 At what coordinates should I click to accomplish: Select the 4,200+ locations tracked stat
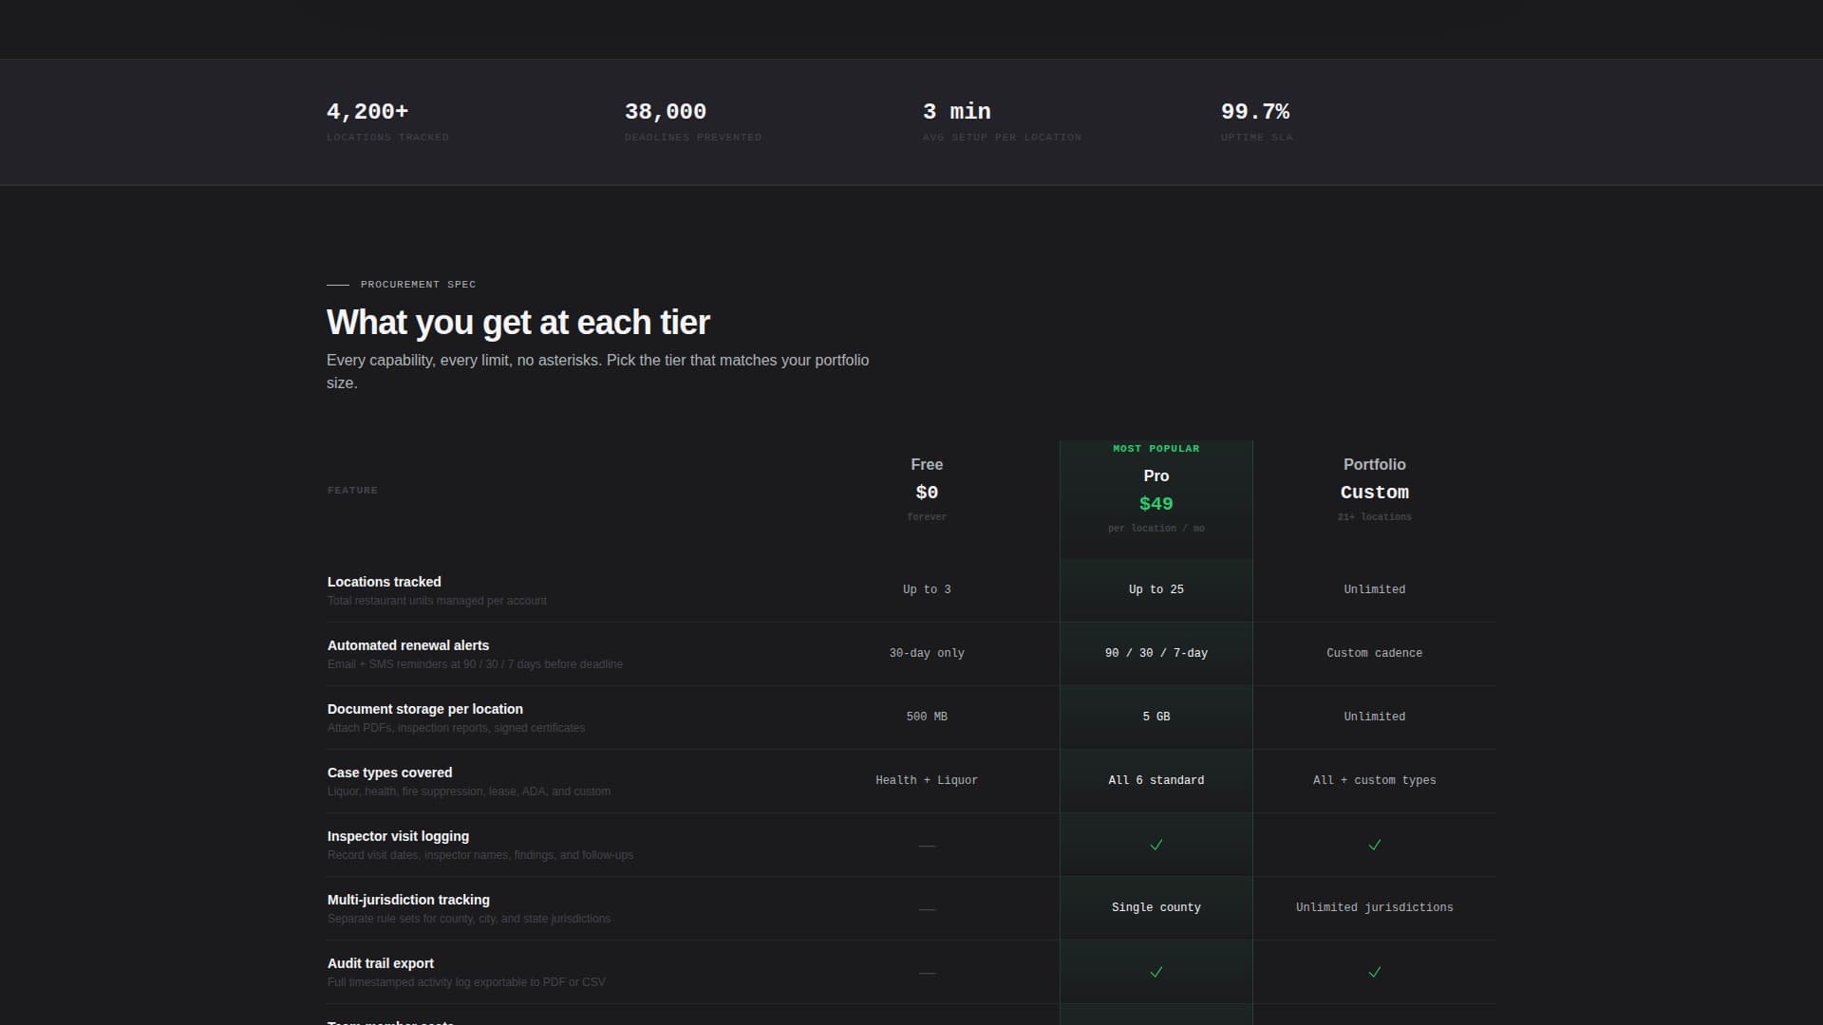367,111
